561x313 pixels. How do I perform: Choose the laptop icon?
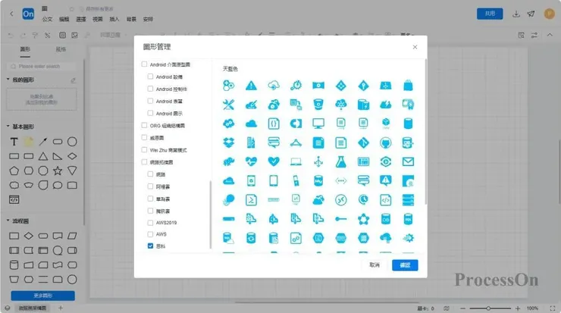[x=296, y=162]
